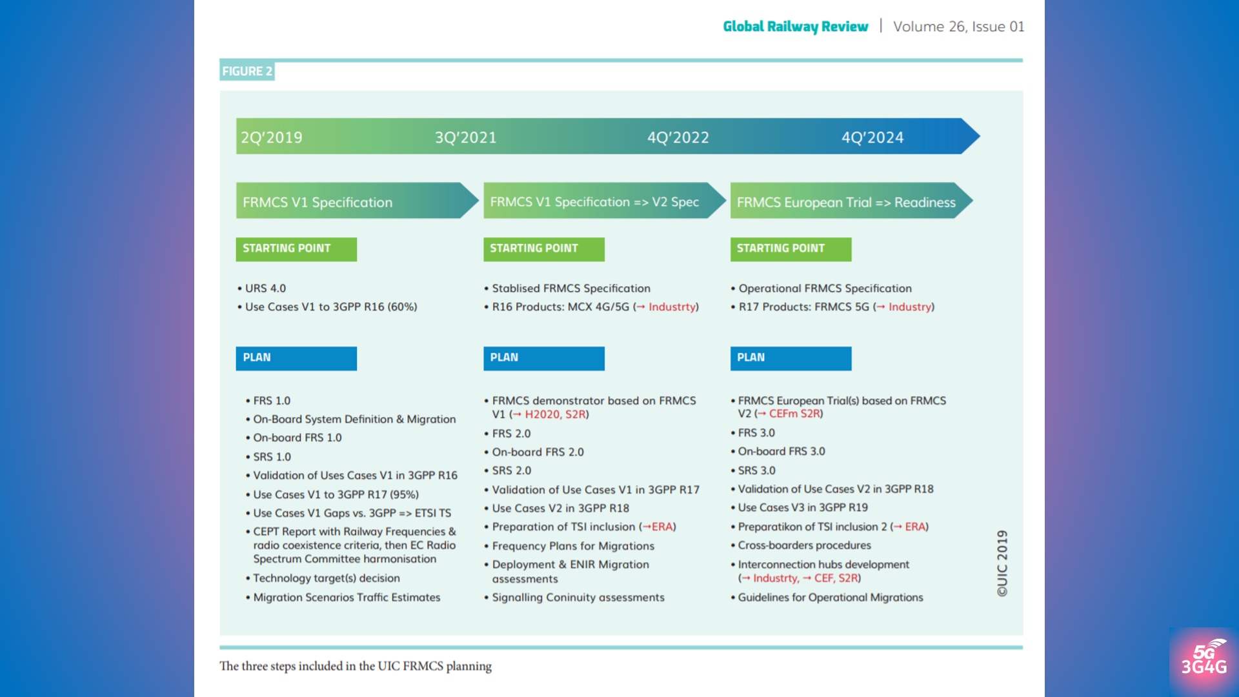Click the Global Railway Review title
Screen dimensions: 1239x697
[795, 26]
